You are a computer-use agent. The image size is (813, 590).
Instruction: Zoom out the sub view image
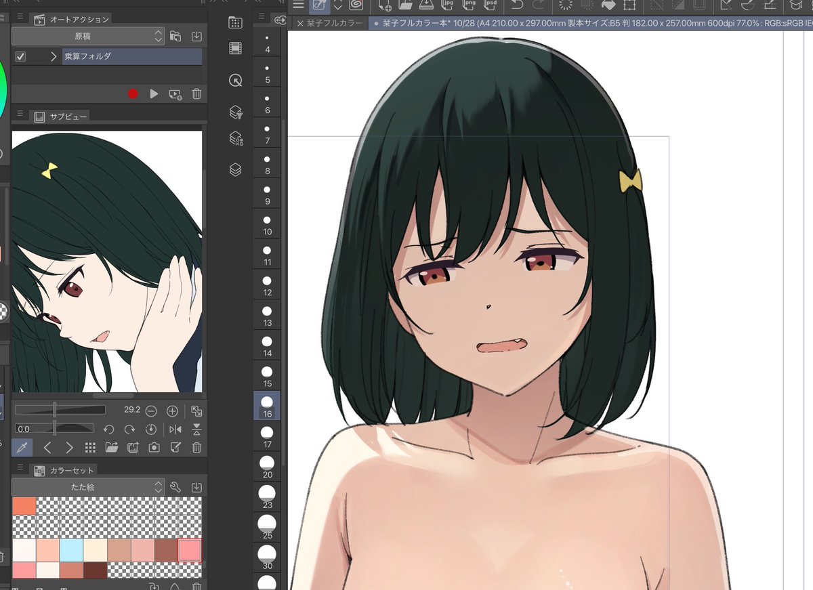tap(151, 410)
